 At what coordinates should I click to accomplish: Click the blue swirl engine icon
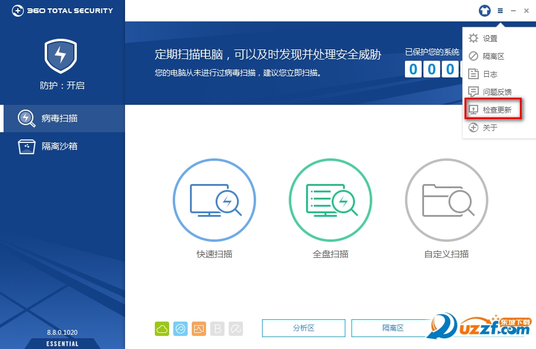(180, 329)
